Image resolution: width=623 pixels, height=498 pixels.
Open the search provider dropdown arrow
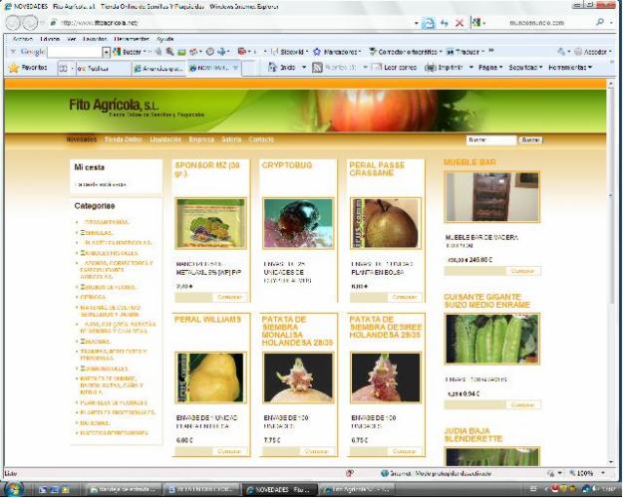pos(611,23)
